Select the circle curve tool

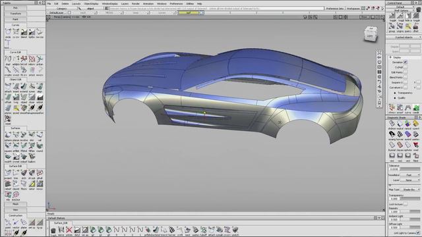pyautogui.click(x=8, y=32)
